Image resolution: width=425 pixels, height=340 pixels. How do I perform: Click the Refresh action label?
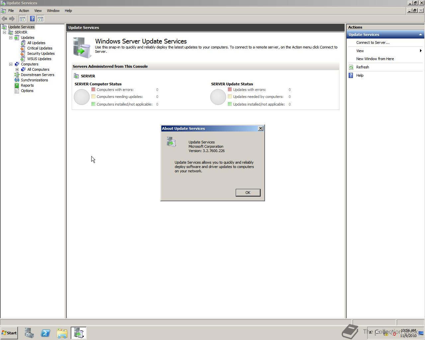[x=363, y=67]
